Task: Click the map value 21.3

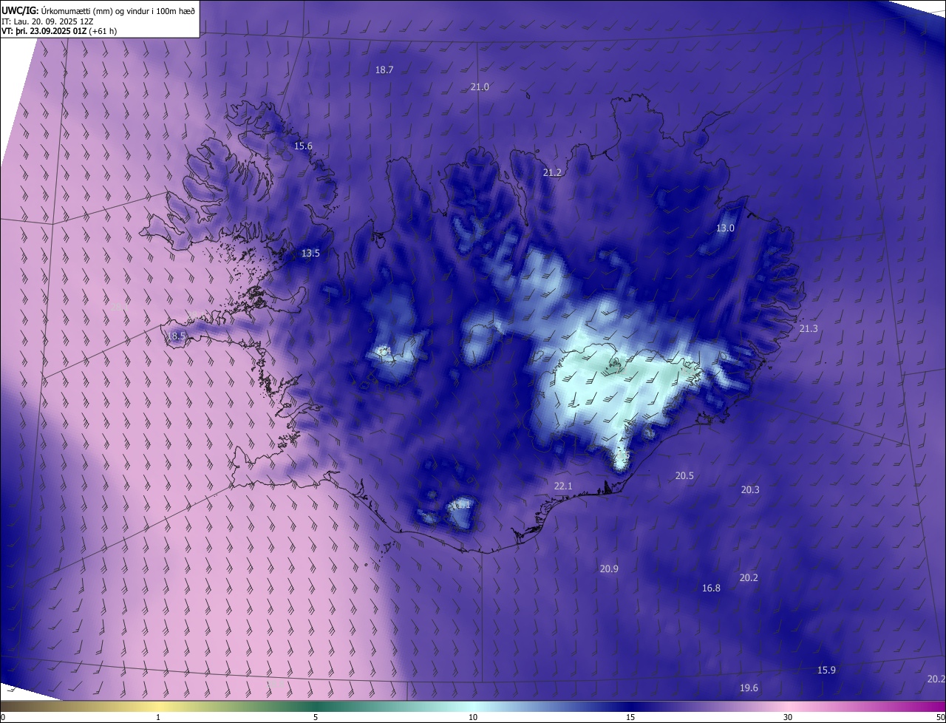Action: 809,329
